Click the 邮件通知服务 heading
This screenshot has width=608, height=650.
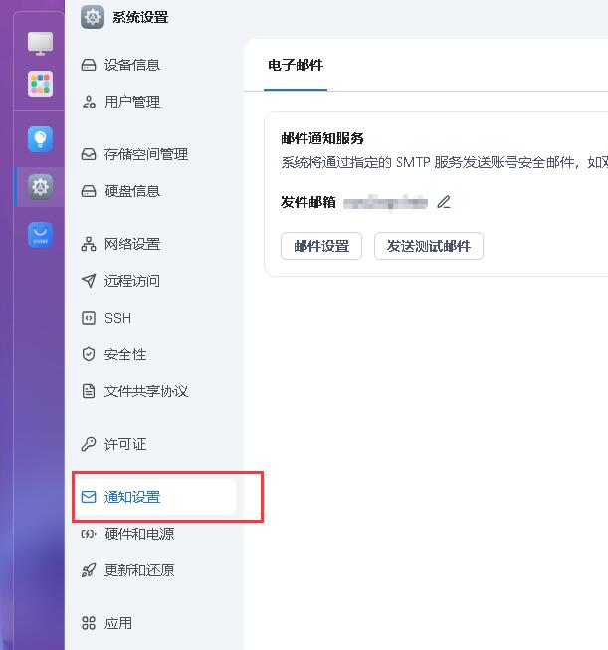322,138
